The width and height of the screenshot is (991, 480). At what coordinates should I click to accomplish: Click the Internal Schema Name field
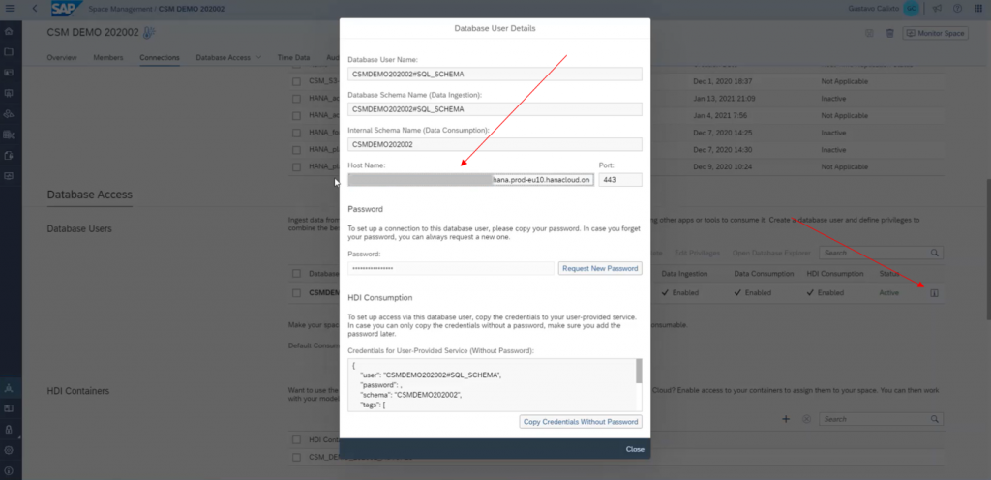[x=495, y=144]
